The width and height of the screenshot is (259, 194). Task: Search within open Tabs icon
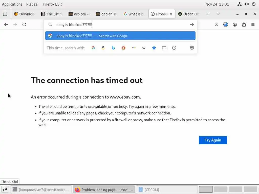tap(164, 48)
